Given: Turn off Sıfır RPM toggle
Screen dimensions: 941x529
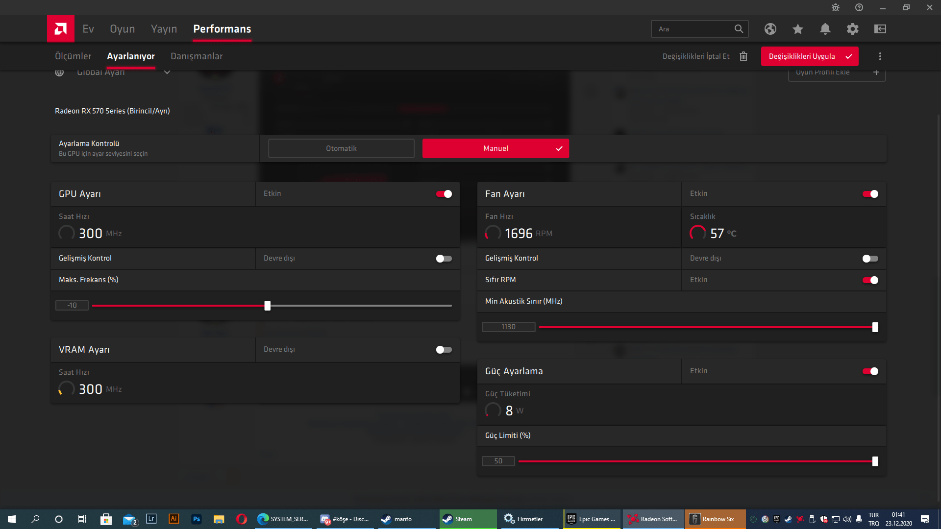Looking at the screenshot, I should tap(870, 280).
